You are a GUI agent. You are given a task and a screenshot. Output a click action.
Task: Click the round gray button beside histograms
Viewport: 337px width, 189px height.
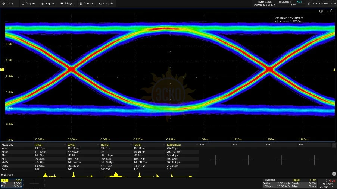coord(334,174)
